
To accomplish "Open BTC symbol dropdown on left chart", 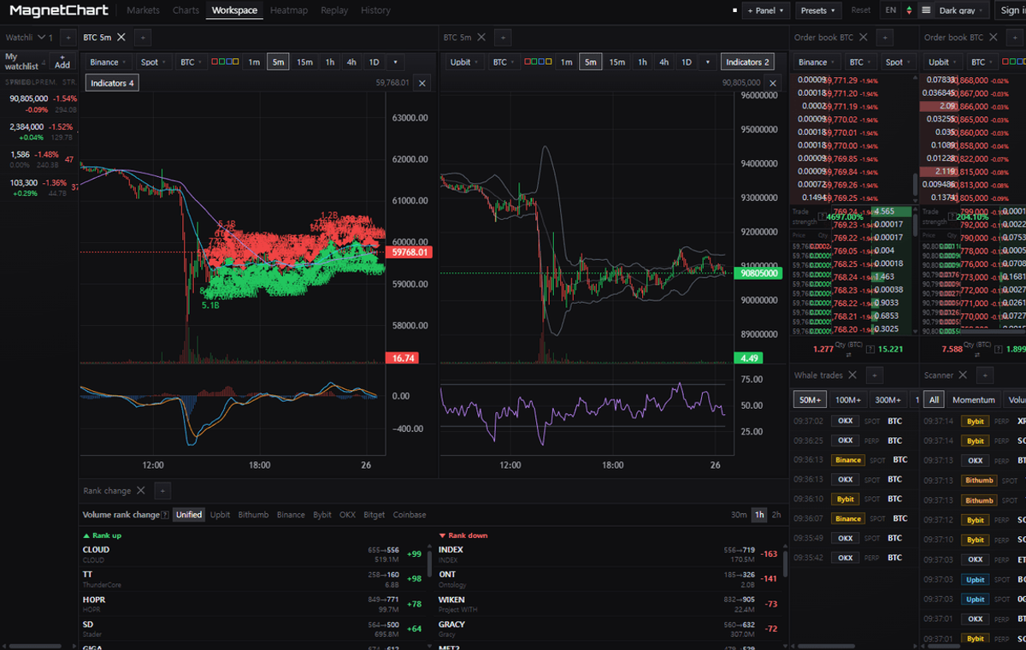I will 191,62.
